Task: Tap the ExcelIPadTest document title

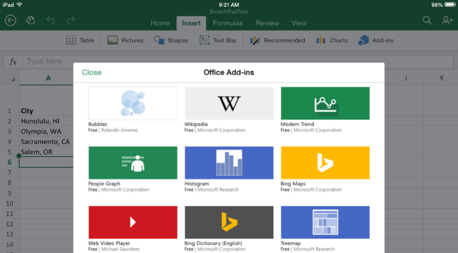Action: 229,12
